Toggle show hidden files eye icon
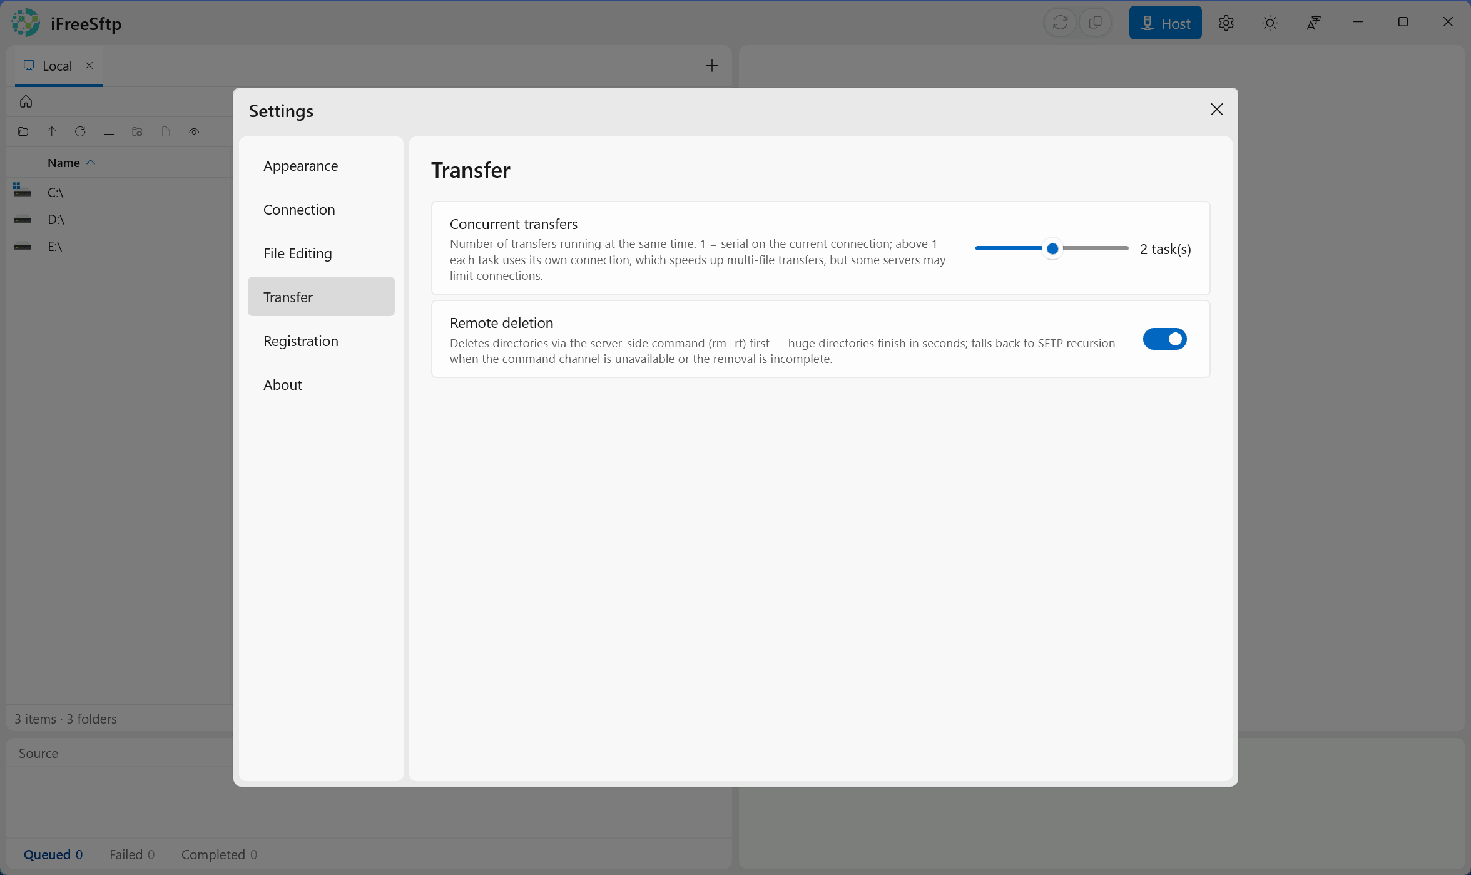 coord(194,131)
